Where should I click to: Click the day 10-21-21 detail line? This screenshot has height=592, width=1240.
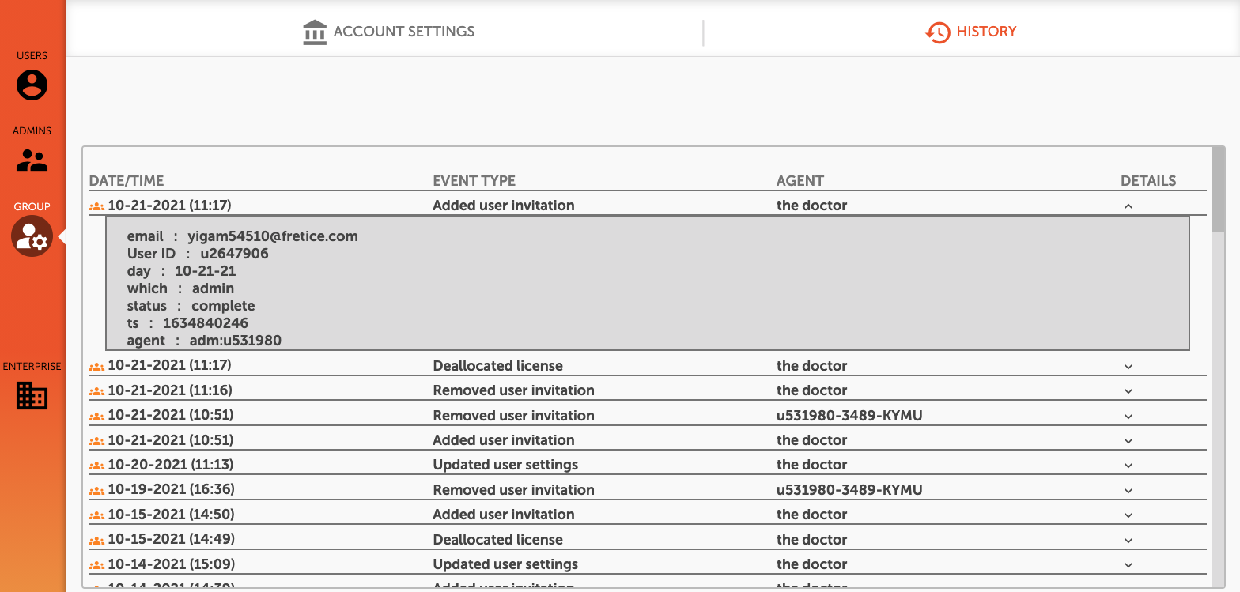182,271
